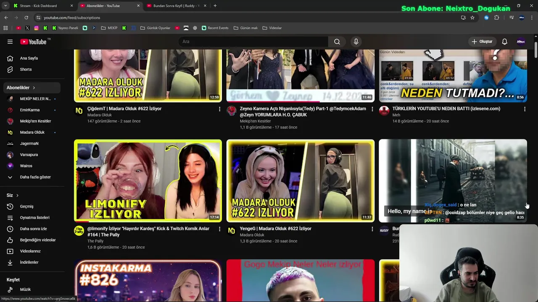This screenshot has width=538, height=302.
Task: Open options menu for Zeyno Kamera video
Action: [x=372, y=109]
